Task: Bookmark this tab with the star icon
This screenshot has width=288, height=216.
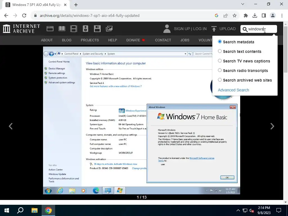Action: pyautogui.click(x=235, y=16)
